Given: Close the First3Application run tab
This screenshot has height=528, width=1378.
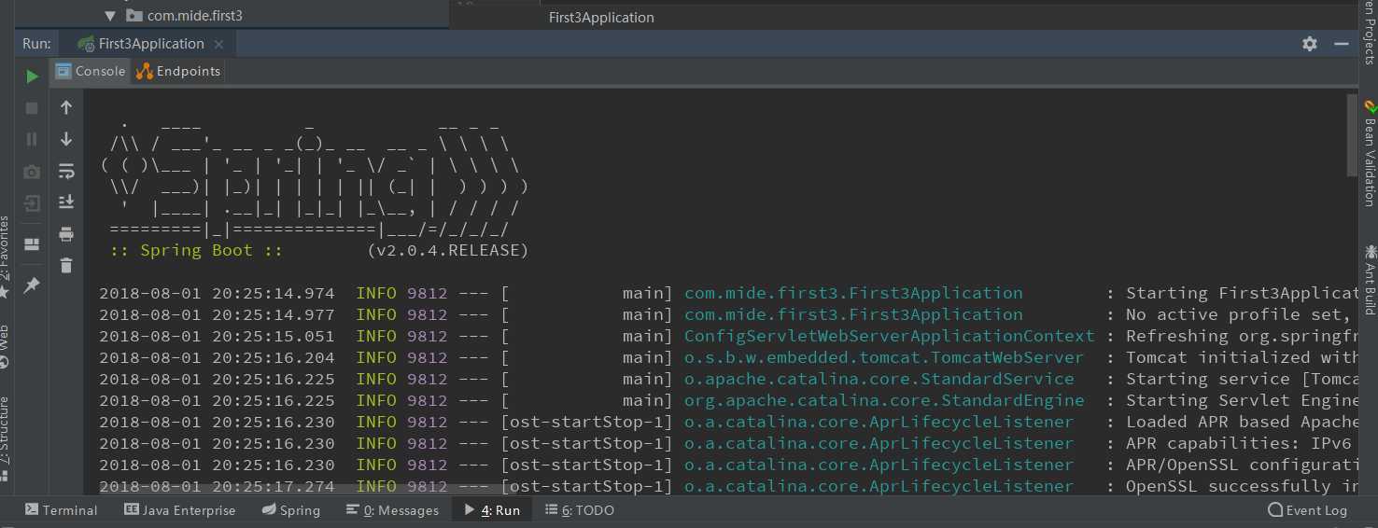Looking at the screenshot, I should coord(219,44).
